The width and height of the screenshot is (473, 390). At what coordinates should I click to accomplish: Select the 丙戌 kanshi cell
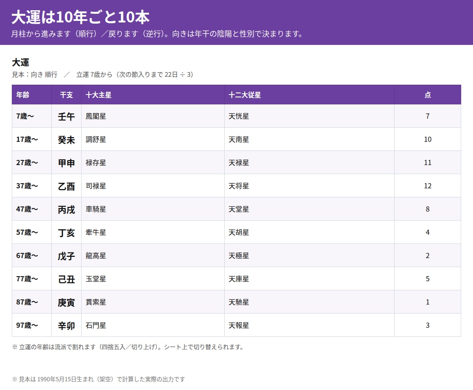(66, 209)
